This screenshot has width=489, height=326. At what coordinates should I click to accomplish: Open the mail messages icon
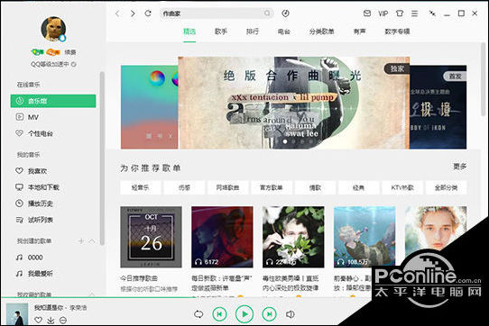click(x=367, y=14)
